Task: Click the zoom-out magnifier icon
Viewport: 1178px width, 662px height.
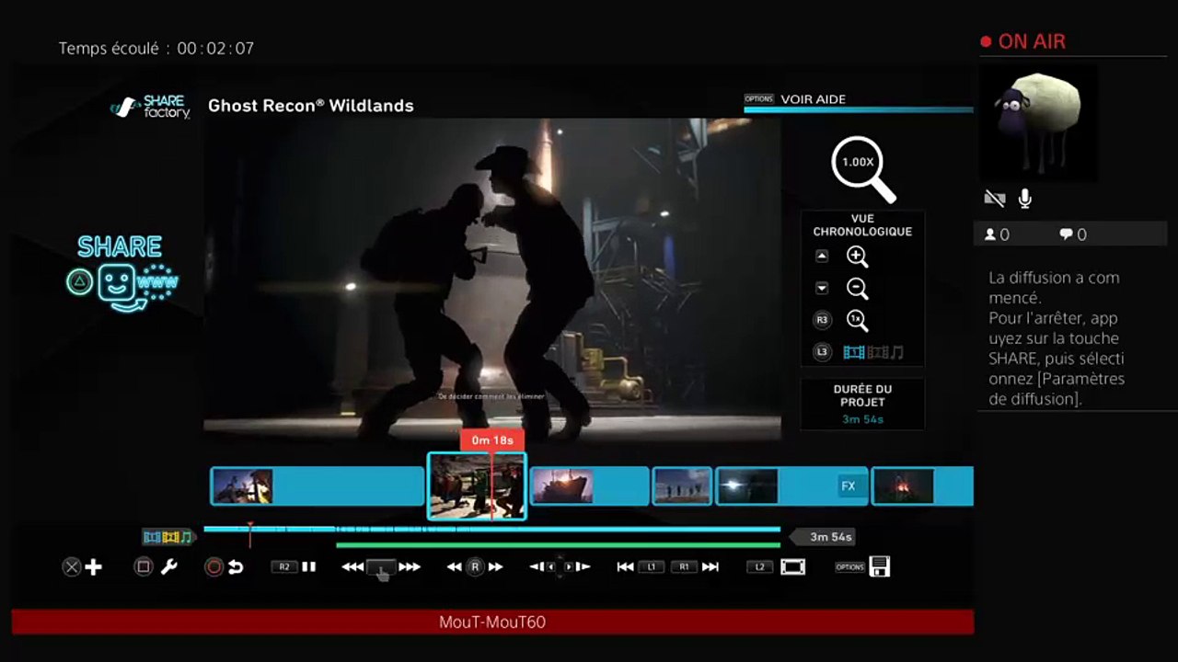Action: click(857, 289)
